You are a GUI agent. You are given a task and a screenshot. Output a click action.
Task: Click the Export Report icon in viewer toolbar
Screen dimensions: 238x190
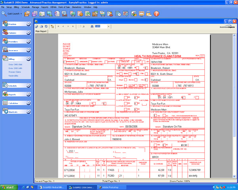coord(37,26)
